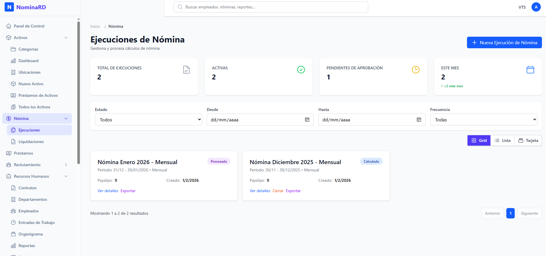Switch to Tarjeta view
Screen dimensions: 546x256
click(528, 140)
